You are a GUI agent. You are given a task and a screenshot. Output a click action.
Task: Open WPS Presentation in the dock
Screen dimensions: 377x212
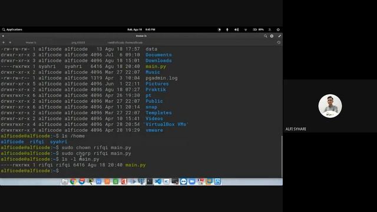(107, 181)
